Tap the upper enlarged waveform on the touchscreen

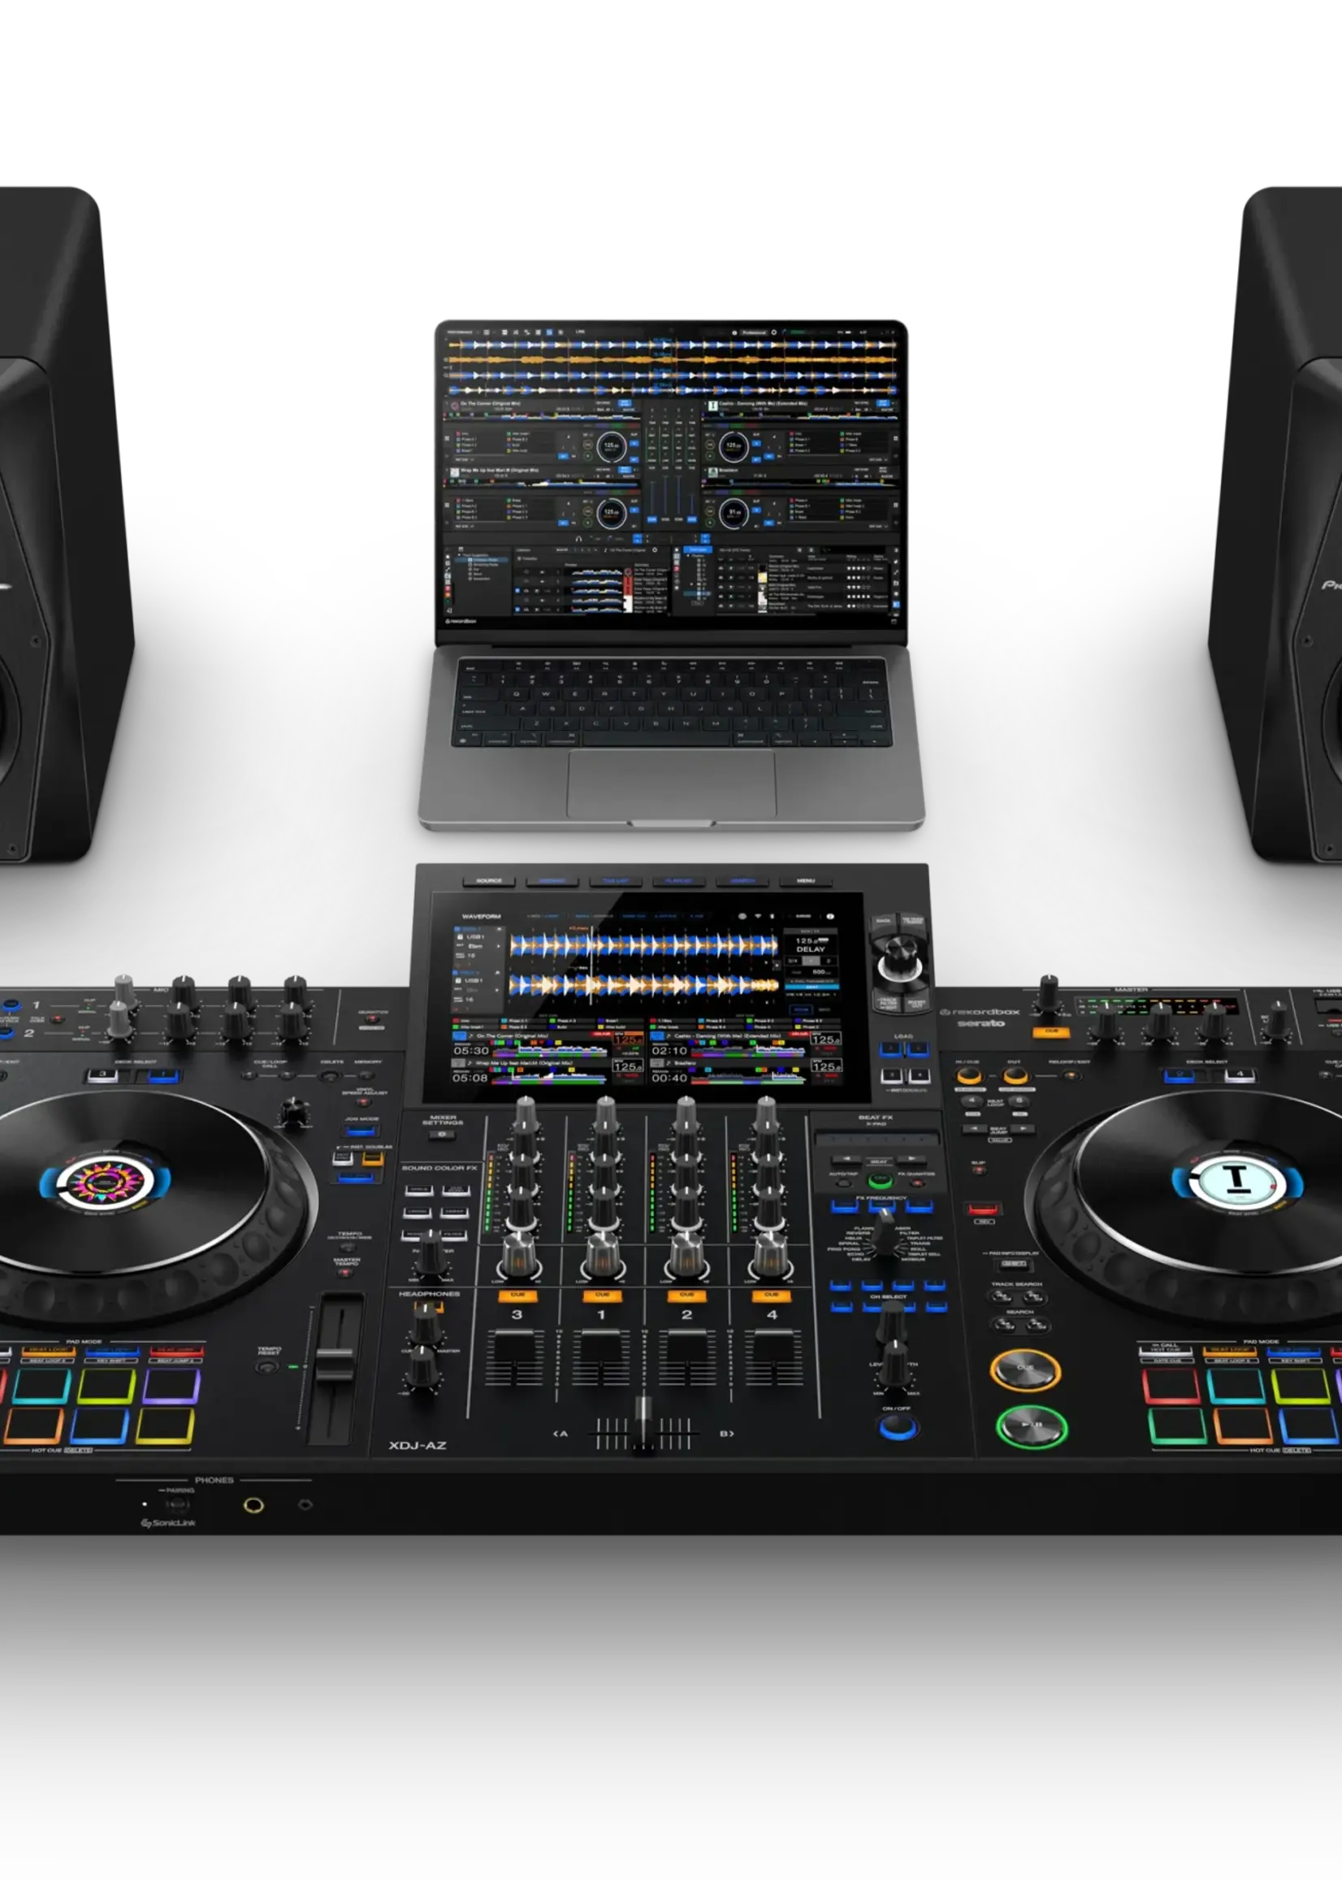[x=643, y=945]
